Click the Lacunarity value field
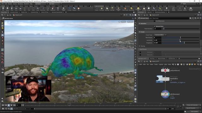Image resolution: width=202 pixels, height=113 pixels. 157,40
